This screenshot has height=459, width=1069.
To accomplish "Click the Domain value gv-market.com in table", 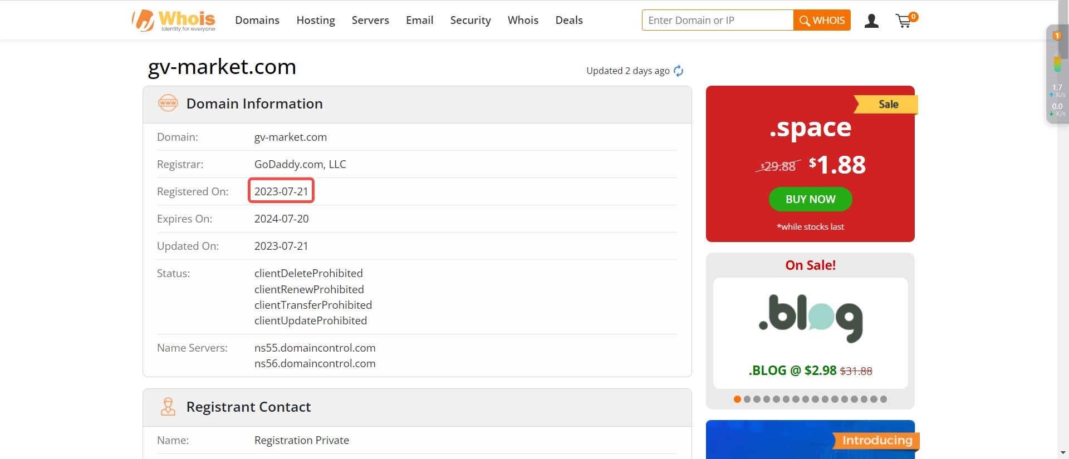I will click(x=291, y=137).
